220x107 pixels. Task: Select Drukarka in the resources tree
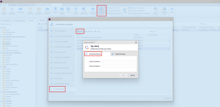pos(8,39)
